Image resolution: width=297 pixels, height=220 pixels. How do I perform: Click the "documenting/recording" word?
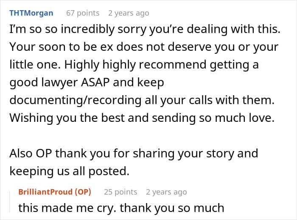[76, 100]
